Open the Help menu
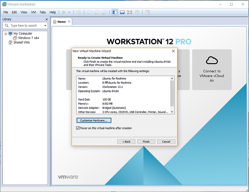The width and height of the screenshot is (249, 192). click(53, 12)
